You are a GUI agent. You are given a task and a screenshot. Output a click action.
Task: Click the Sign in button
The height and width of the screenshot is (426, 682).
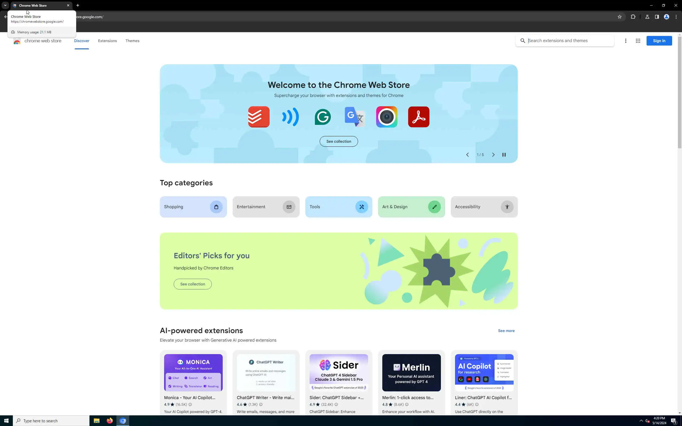(659, 41)
